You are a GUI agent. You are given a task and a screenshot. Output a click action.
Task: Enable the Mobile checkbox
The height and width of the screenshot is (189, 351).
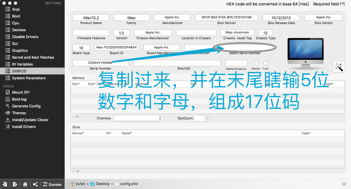tap(256, 63)
